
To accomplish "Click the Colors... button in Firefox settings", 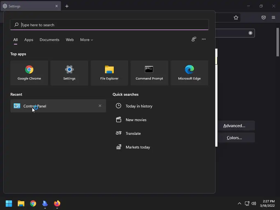I will click(236, 138).
